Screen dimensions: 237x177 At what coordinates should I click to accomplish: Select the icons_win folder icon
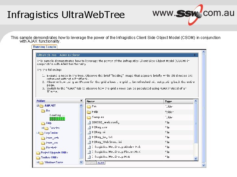click(43, 143)
